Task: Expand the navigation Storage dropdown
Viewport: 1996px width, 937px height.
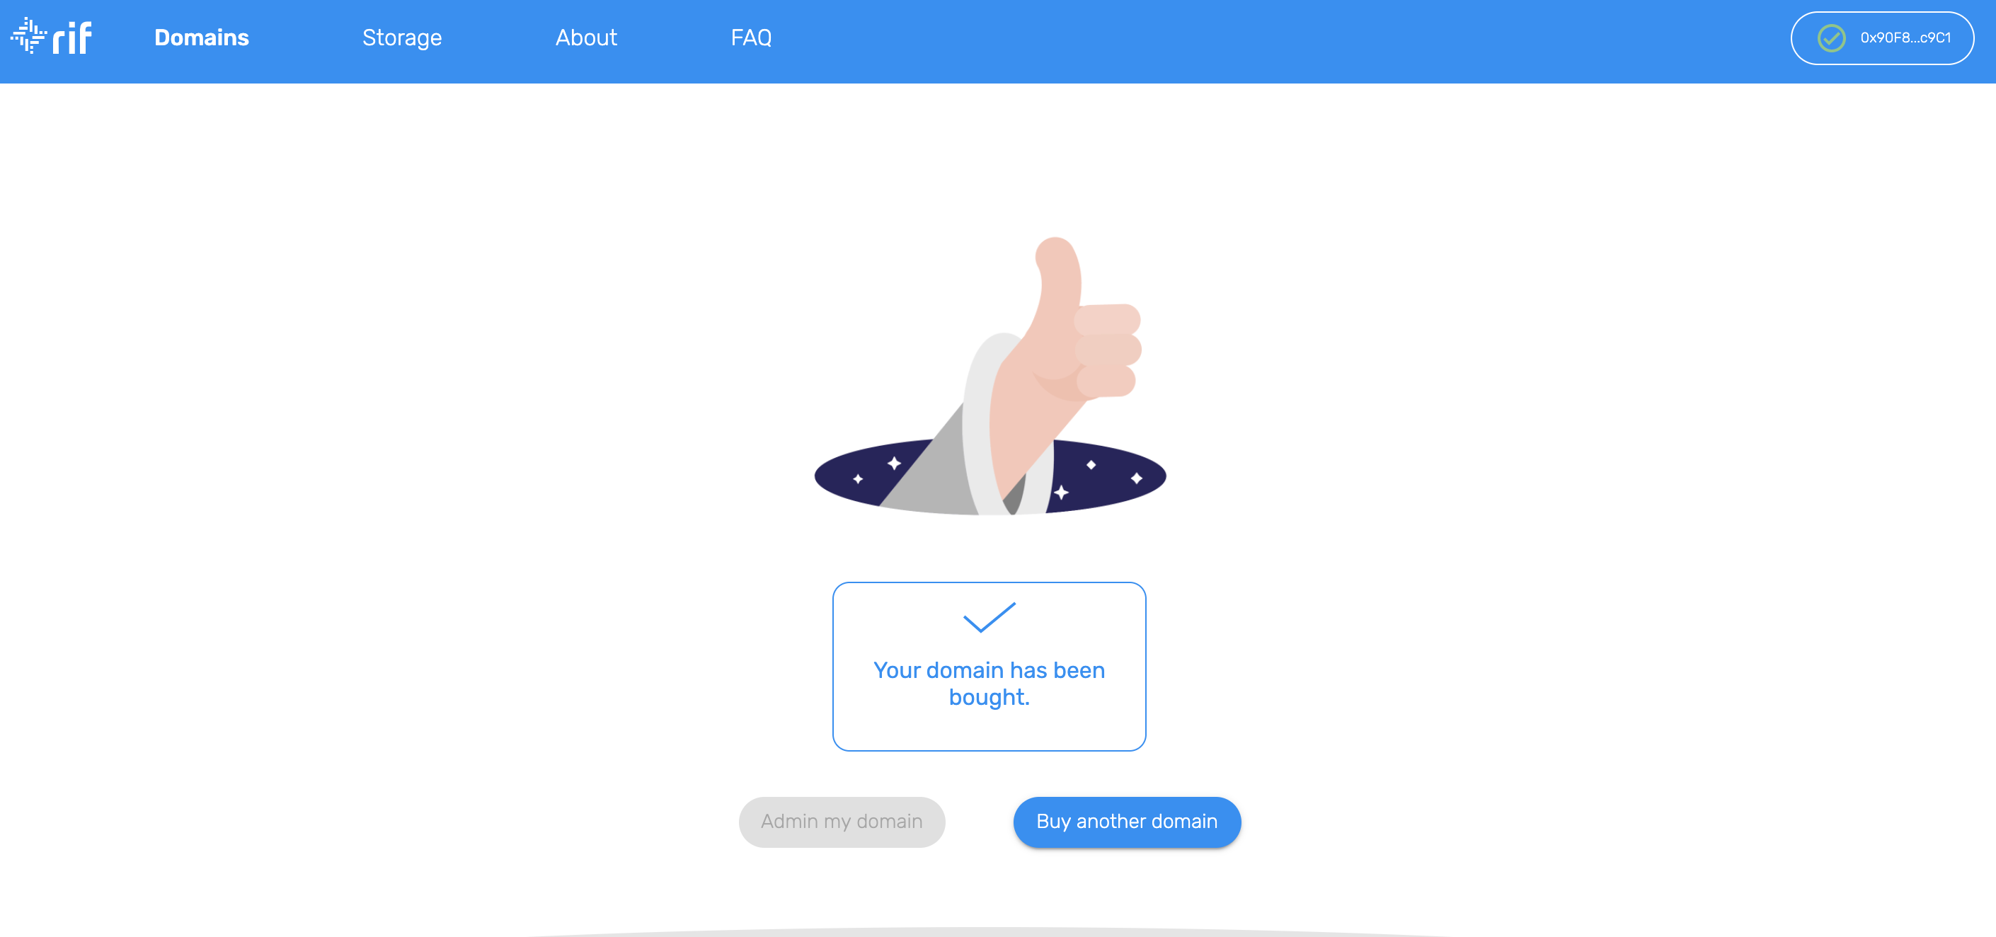Action: pos(403,37)
